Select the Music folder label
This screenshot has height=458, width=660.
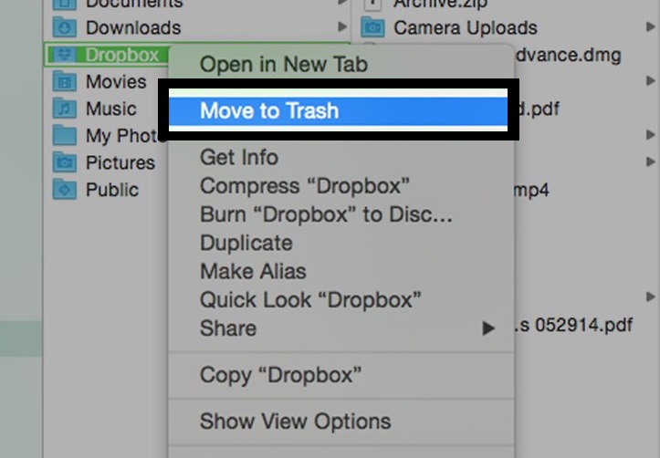[x=111, y=109]
